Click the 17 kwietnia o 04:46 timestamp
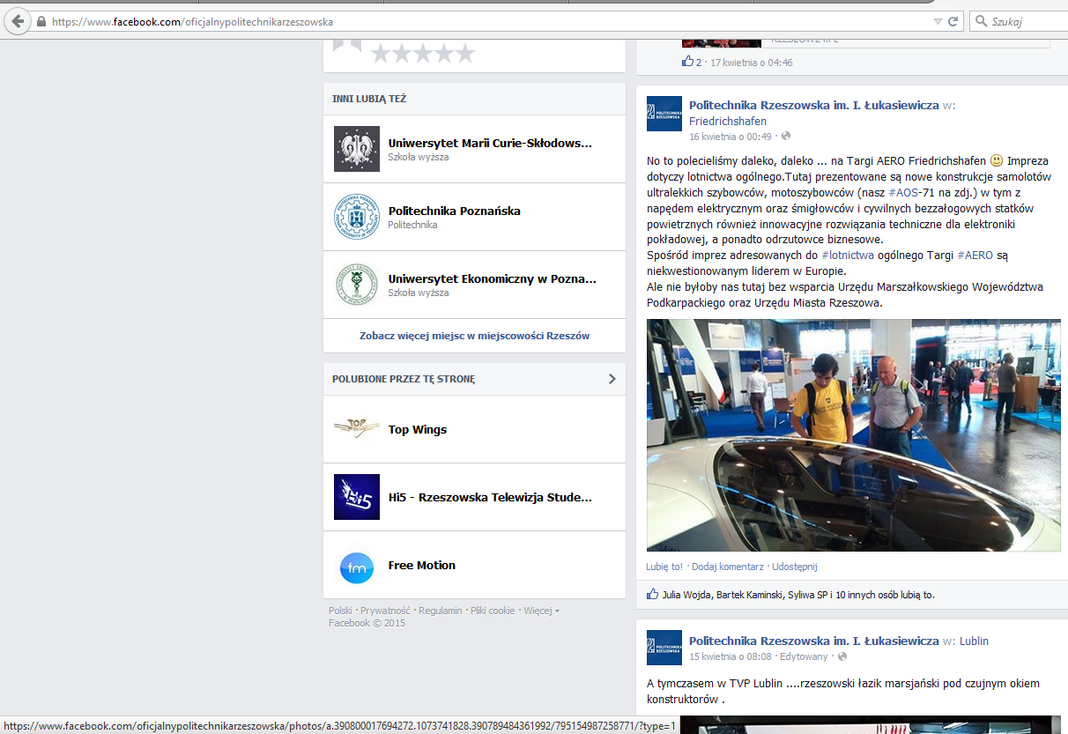1068x734 pixels. click(752, 63)
